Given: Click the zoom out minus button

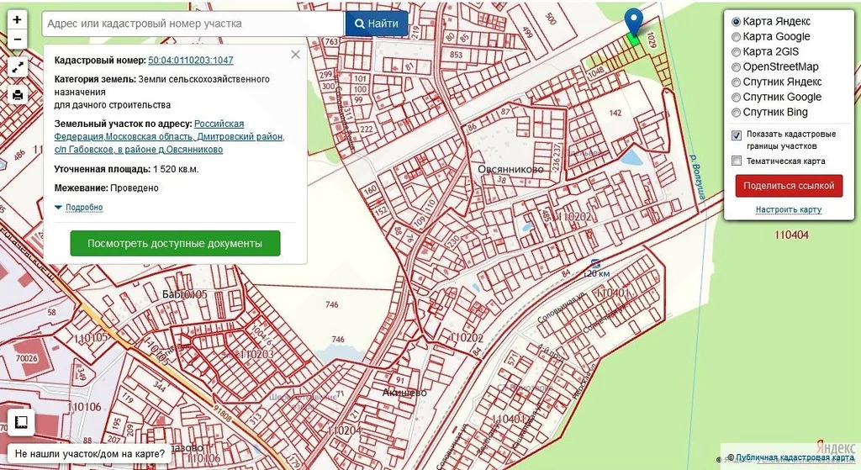Looking at the screenshot, I should click(17, 39).
